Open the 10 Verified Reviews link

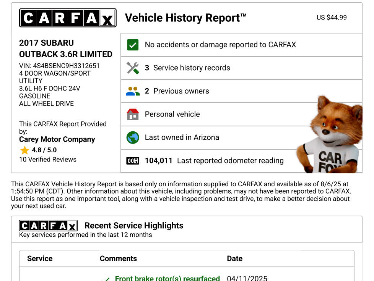tap(48, 160)
